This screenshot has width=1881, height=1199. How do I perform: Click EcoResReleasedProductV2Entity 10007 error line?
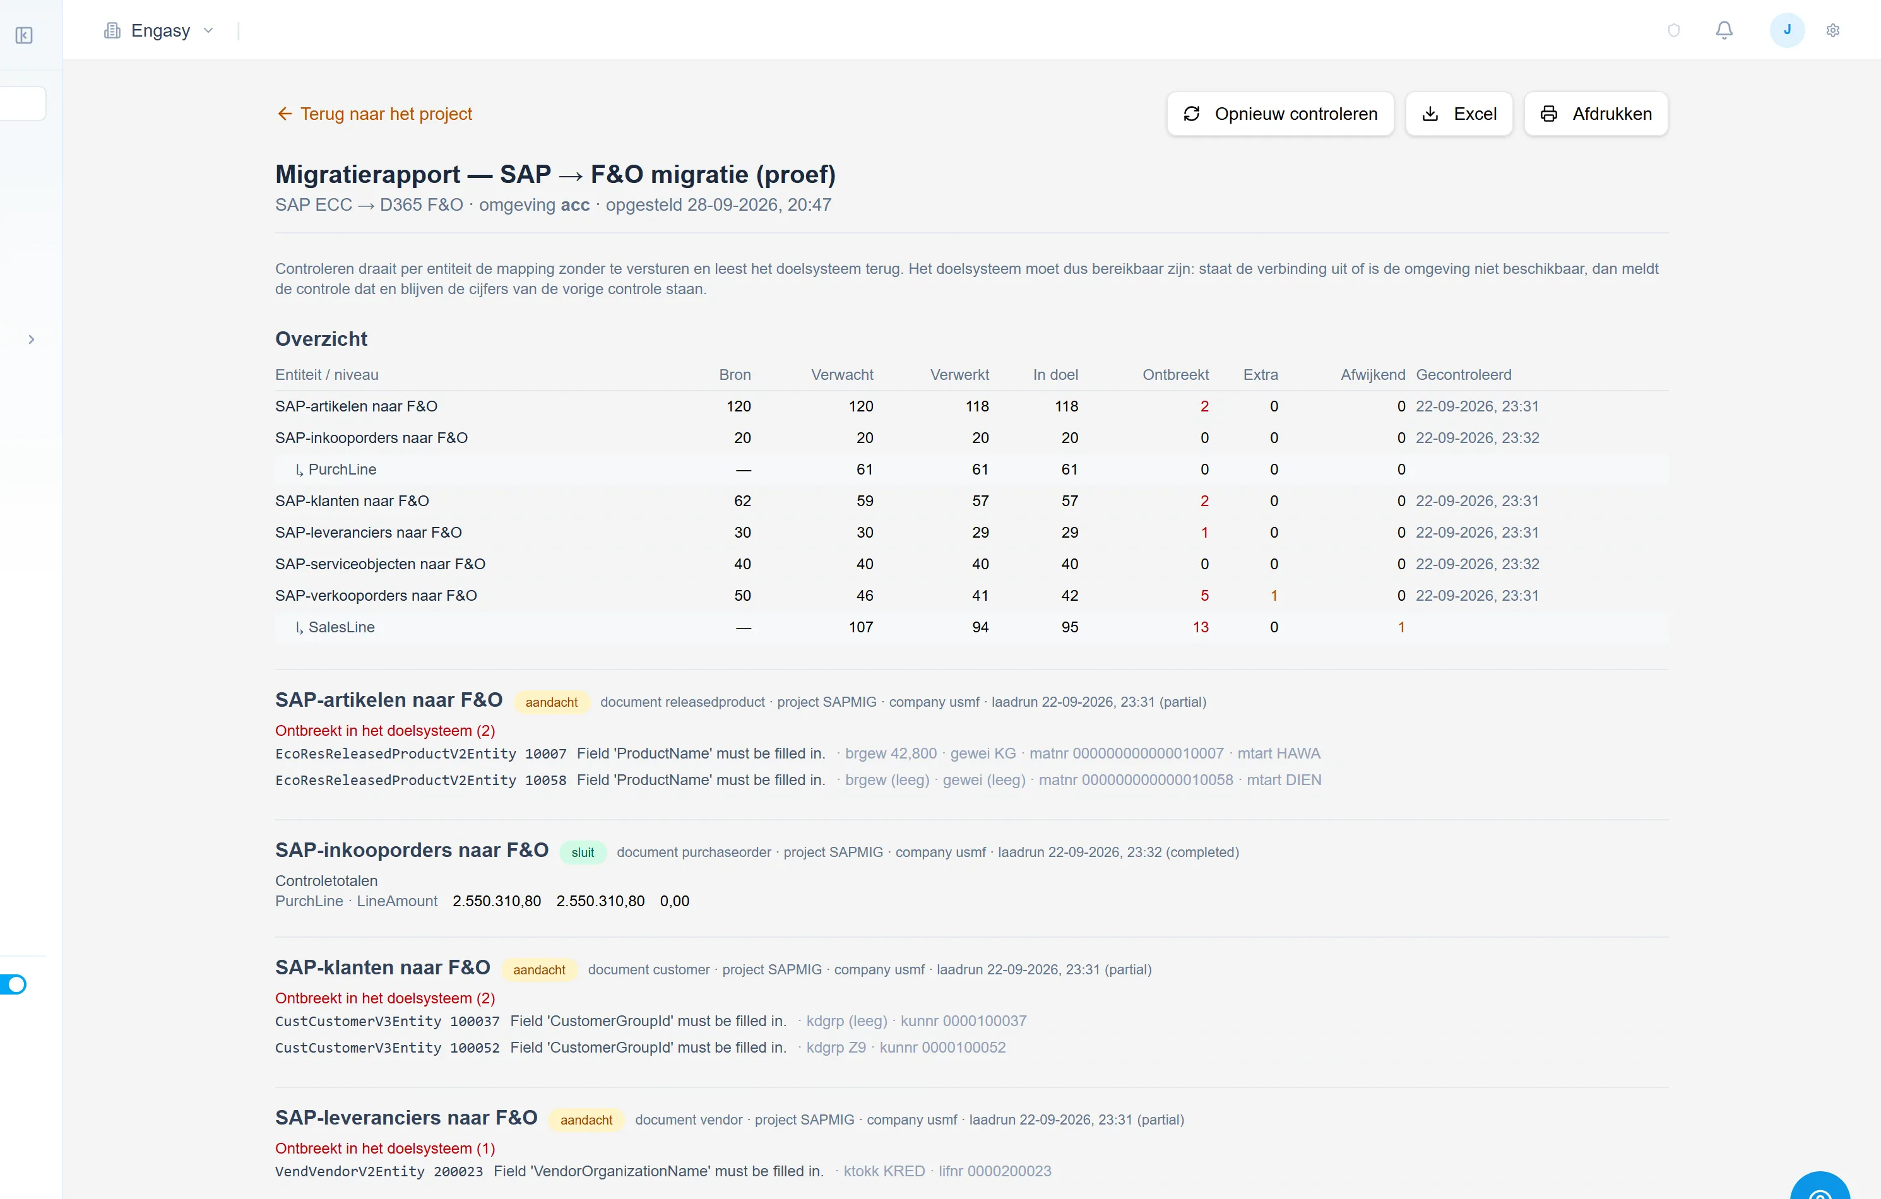(798, 753)
